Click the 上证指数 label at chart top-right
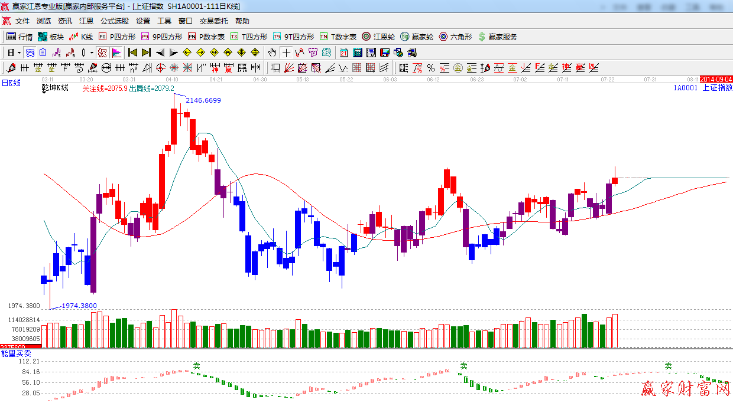 (x=717, y=88)
